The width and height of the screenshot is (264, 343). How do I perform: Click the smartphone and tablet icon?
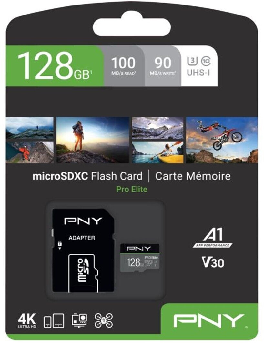click(54, 321)
